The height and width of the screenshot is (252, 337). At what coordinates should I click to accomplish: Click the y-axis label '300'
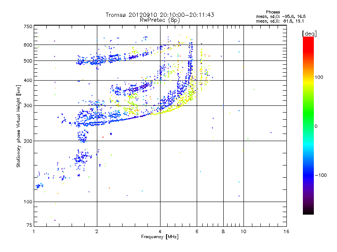(x=28, y=106)
